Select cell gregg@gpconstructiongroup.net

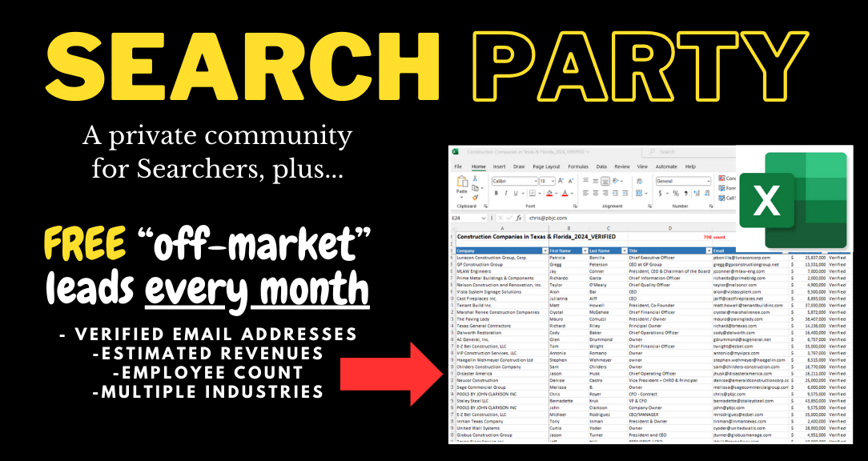click(750, 265)
